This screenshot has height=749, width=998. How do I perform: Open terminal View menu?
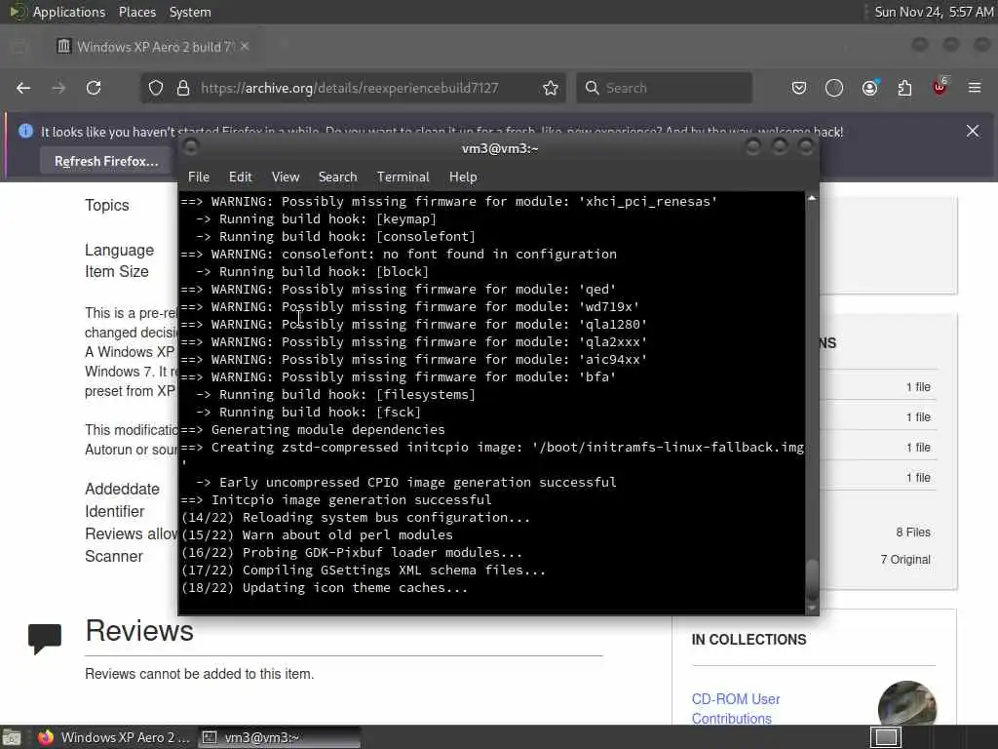pyautogui.click(x=286, y=177)
